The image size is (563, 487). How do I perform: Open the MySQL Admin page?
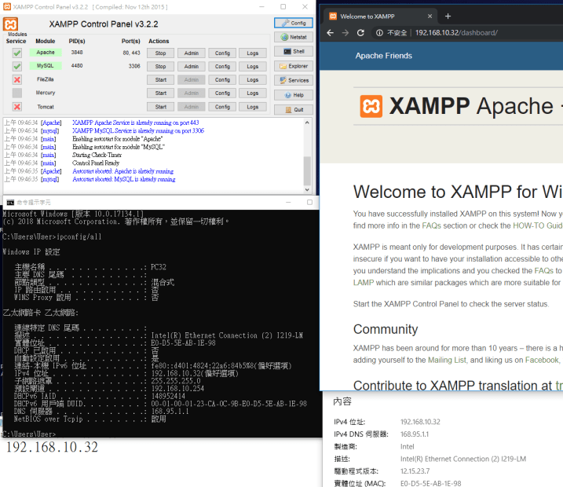pos(189,67)
